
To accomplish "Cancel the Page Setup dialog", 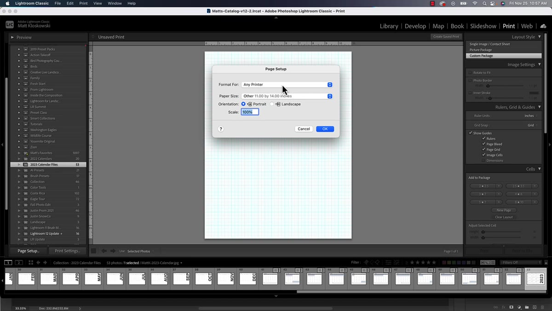I will click(x=304, y=129).
